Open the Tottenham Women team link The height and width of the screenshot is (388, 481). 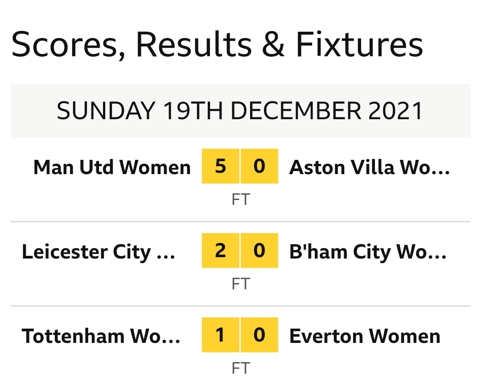pos(101,336)
